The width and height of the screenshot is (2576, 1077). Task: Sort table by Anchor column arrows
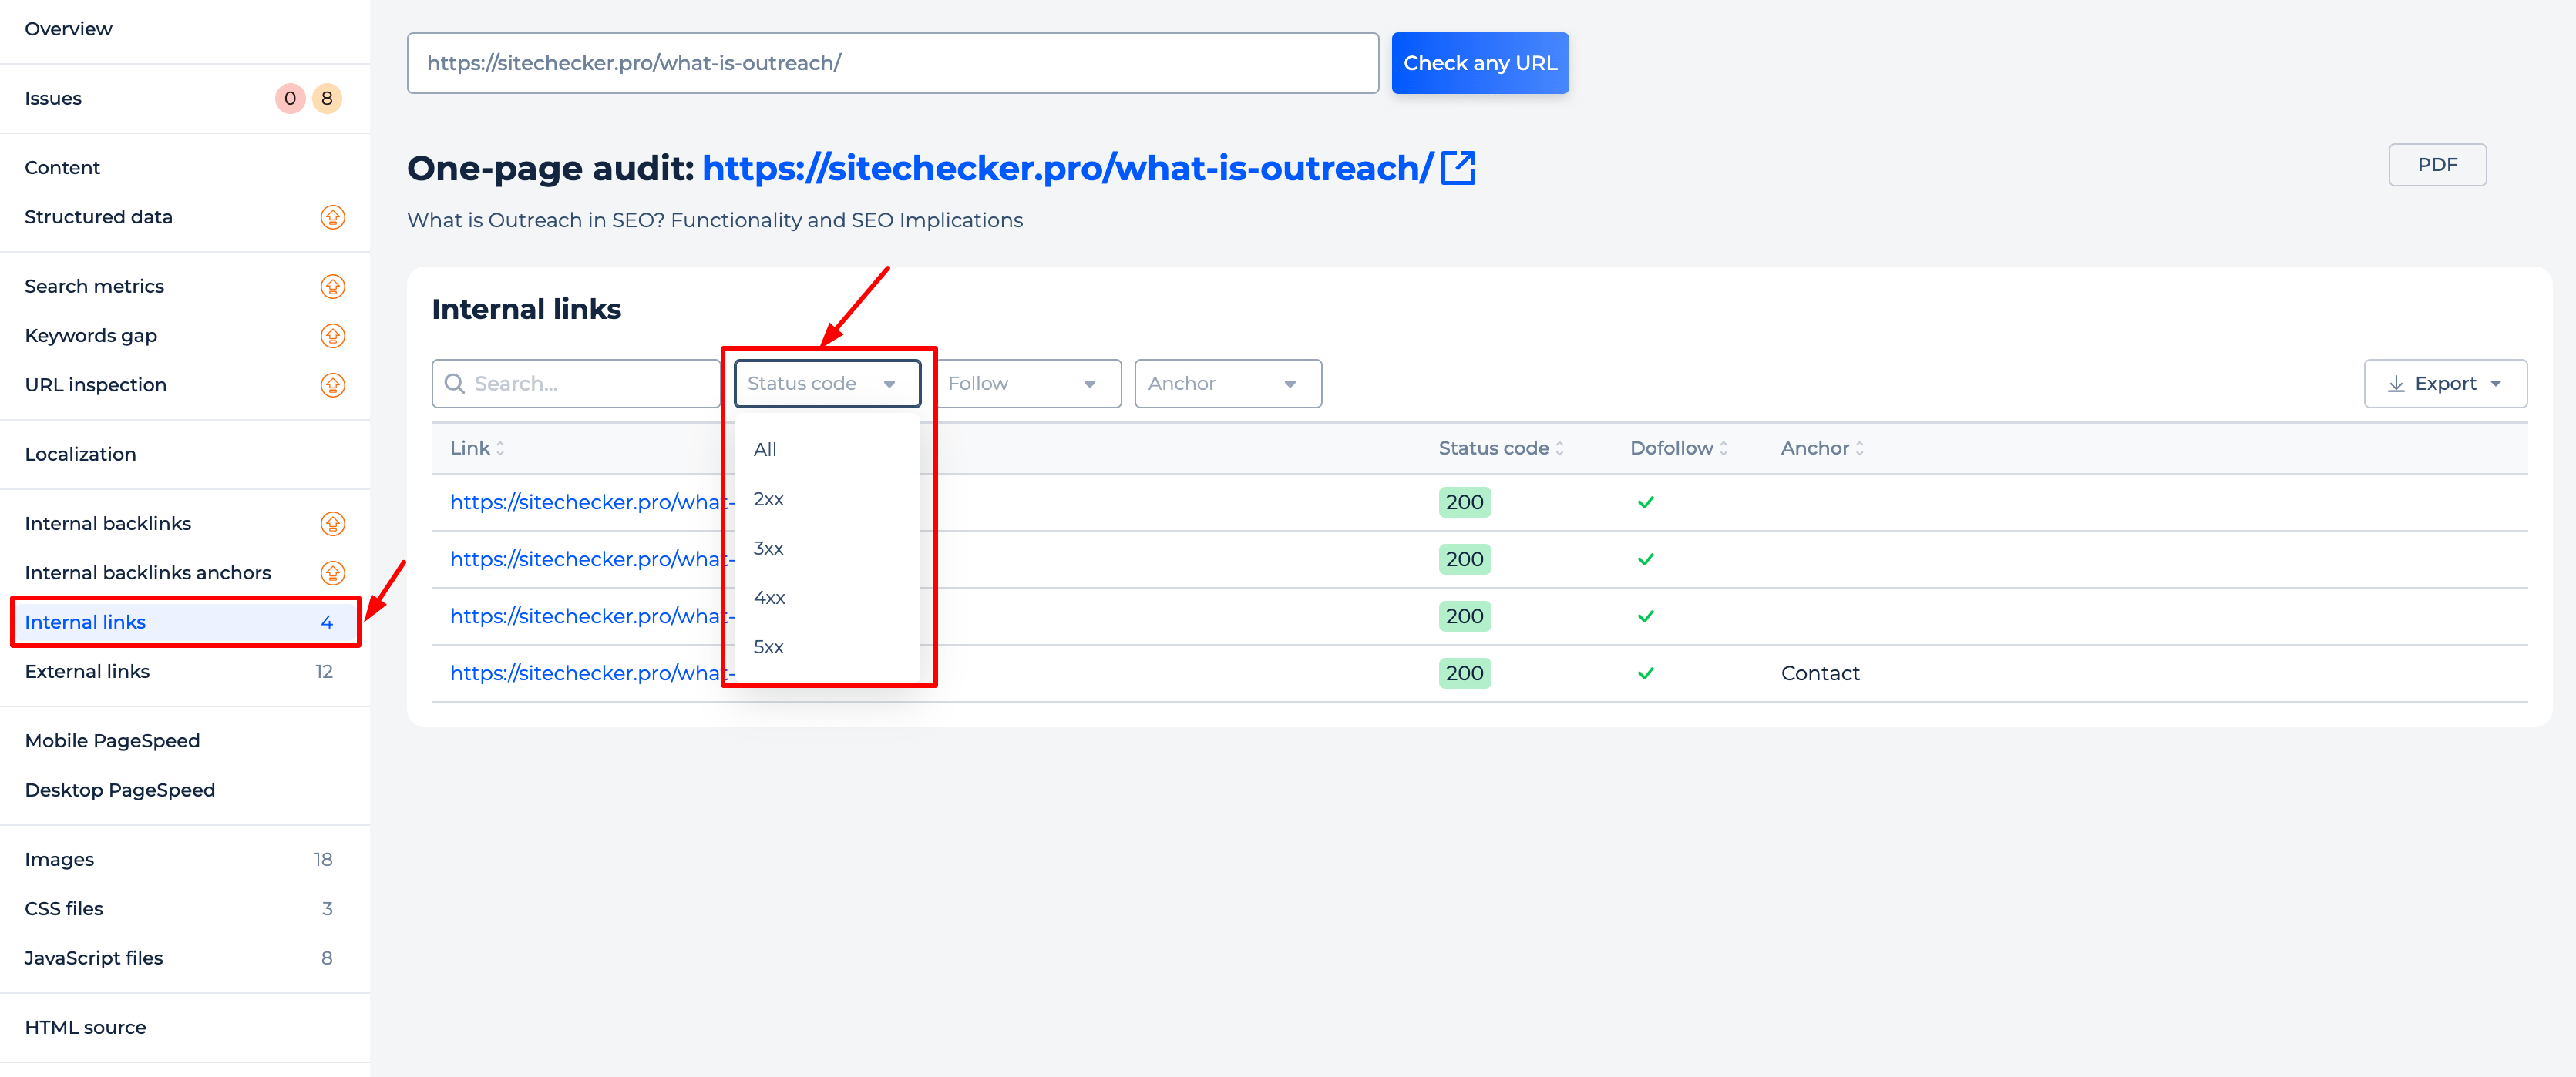pyautogui.click(x=1859, y=448)
